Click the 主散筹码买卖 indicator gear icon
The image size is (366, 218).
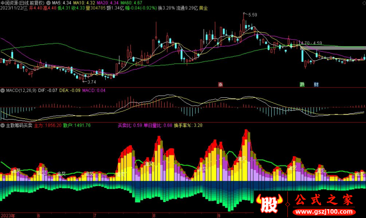pyautogui.click(x=3, y=125)
